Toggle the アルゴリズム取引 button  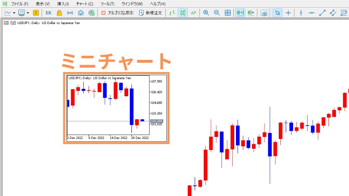117,13
